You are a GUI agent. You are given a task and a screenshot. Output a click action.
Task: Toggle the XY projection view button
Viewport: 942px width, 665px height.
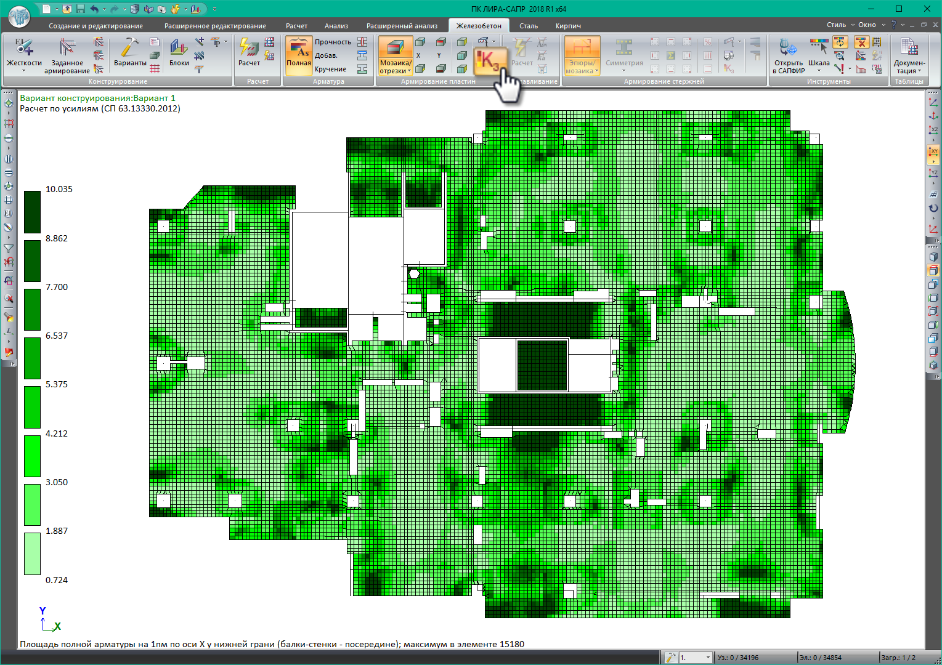coord(933,152)
